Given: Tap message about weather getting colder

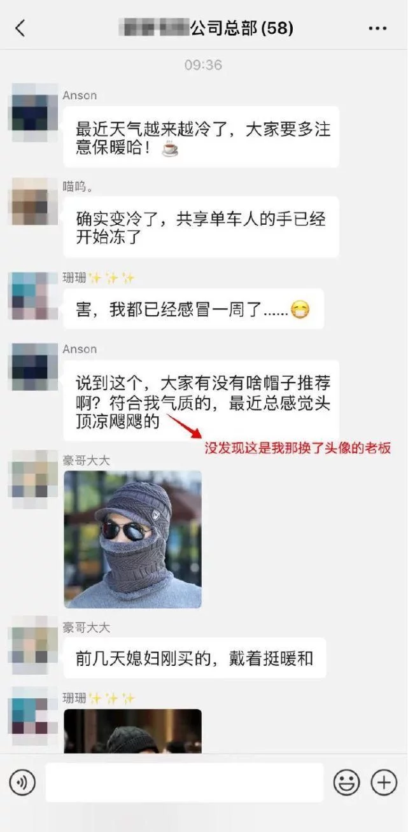Looking at the screenshot, I should [x=201, y=137].
